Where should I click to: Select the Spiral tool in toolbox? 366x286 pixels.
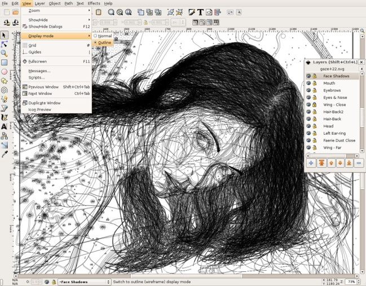pyautogui.click(x=5, y=90)
